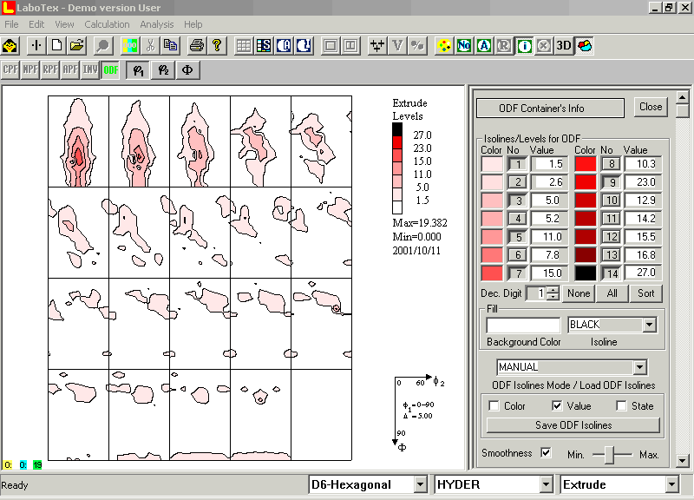
Task: Open the Isoline color dropdown showing BLACK
Action: click(x=649, y=325)
